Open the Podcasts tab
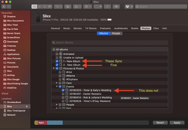Viewport: 188px width, 130px height. click(105, 28)
